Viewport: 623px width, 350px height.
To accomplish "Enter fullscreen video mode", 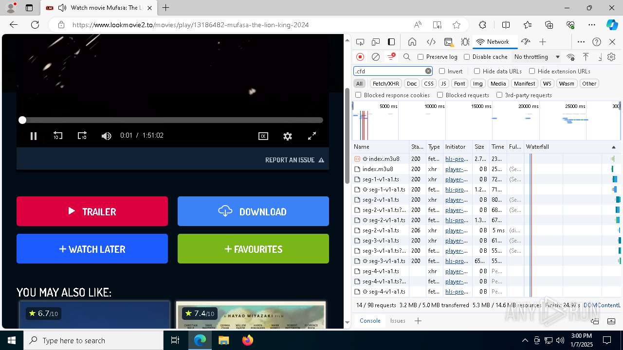I will 312,136.
